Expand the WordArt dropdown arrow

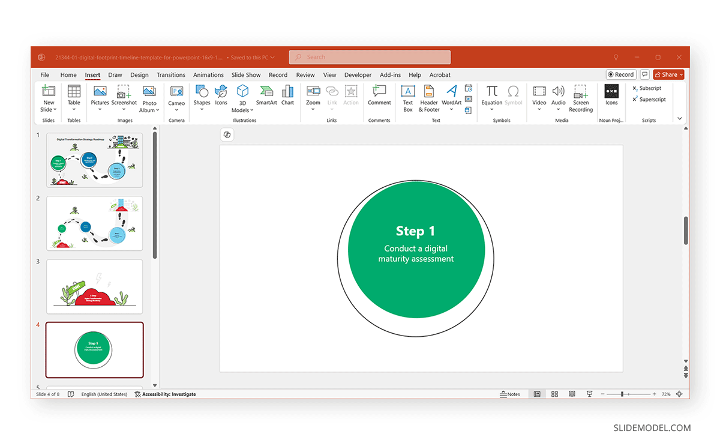pyautogui.click(x=452, y=110)
